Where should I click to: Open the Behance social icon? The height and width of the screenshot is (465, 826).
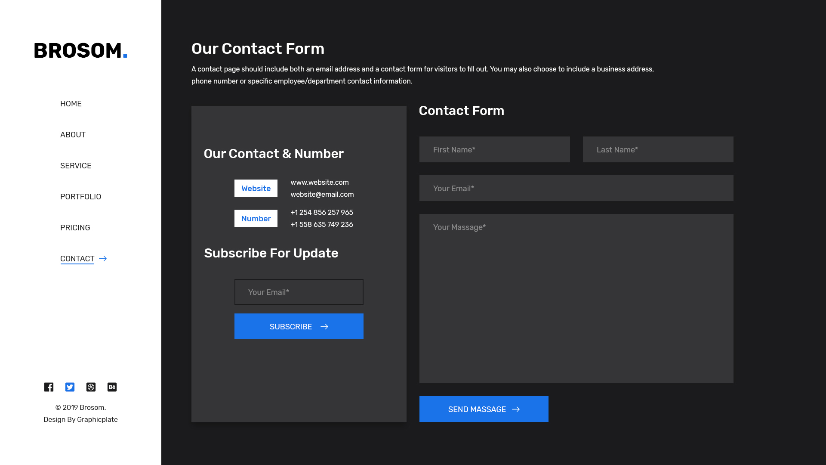(112, 387)
